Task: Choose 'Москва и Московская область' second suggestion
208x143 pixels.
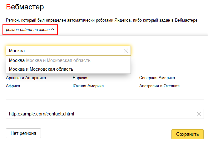Action: tap(41, 69)
